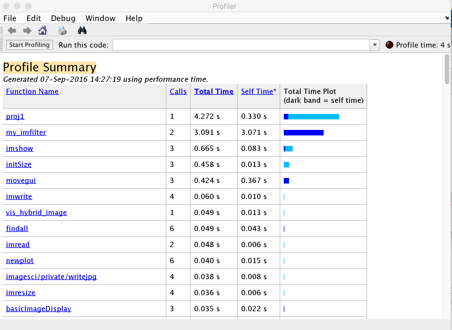Open the File menu
Viewport: 452px width, 330px height.
pyautogui.click(x=10, y=18)
